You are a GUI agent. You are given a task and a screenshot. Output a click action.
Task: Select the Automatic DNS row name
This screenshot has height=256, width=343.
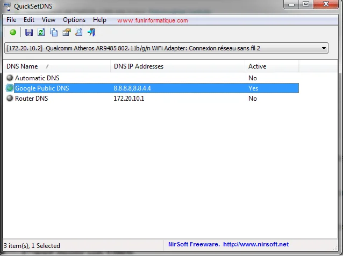pyautogui.click(x=37, y=78)
